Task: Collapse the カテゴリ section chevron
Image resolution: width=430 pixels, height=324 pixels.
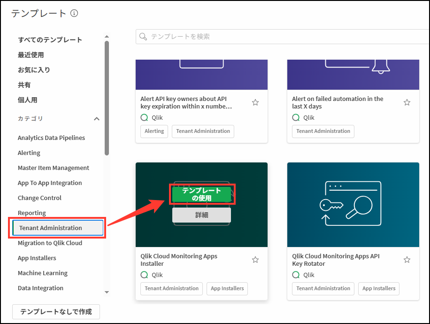Action: point(97,119)
